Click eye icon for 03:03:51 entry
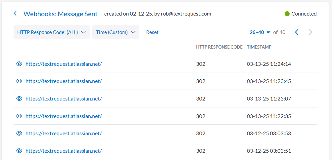 click(19, 151)
